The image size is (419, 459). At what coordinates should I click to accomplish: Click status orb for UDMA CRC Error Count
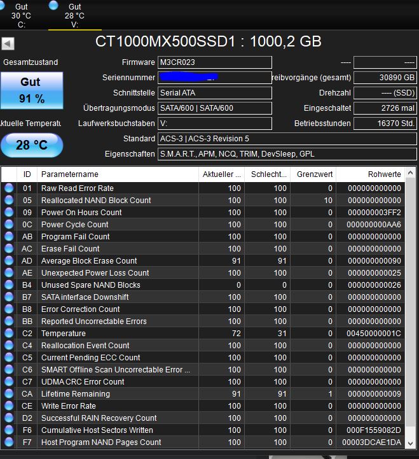9,381
